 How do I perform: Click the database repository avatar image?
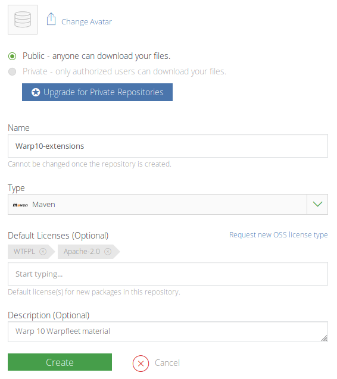pos(23,20)
